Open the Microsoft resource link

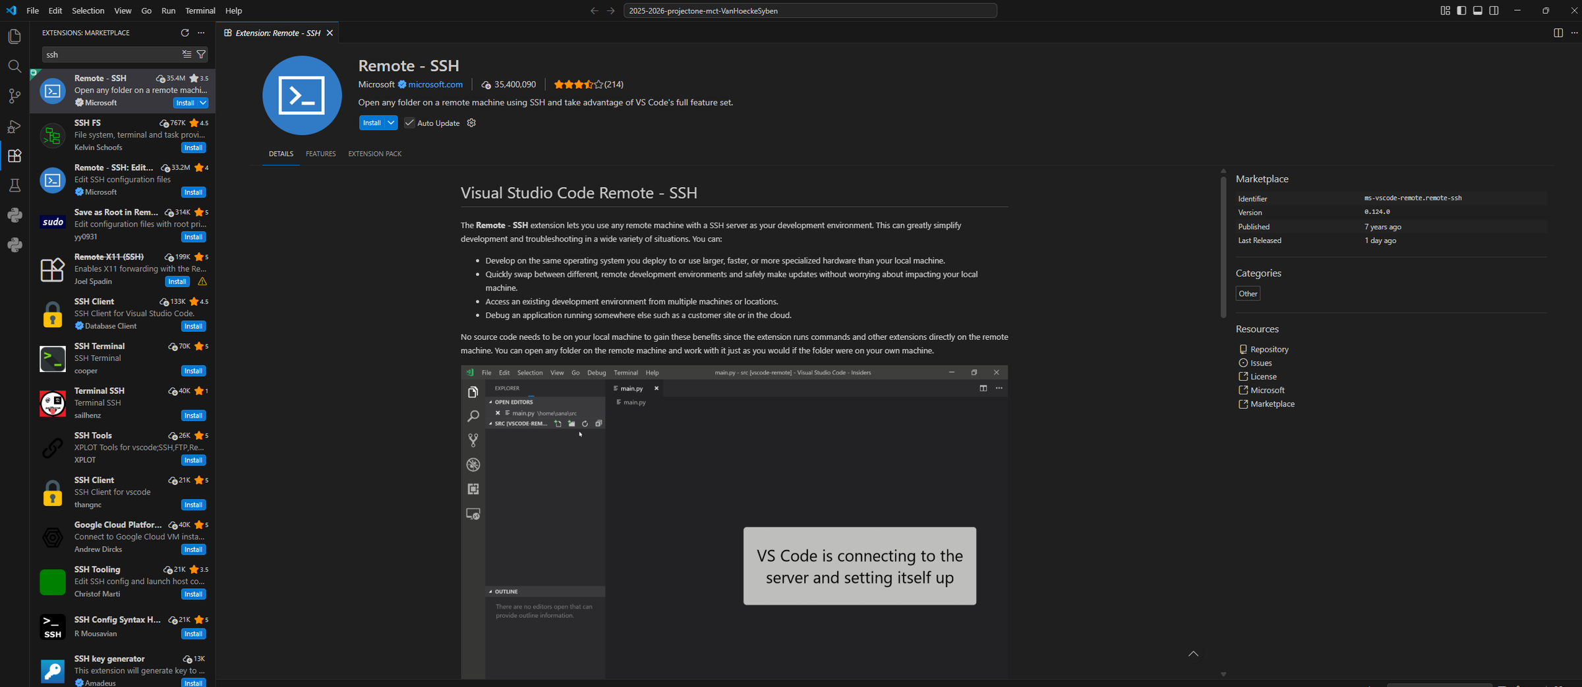pyautogui.click(x=1267, y=390)
